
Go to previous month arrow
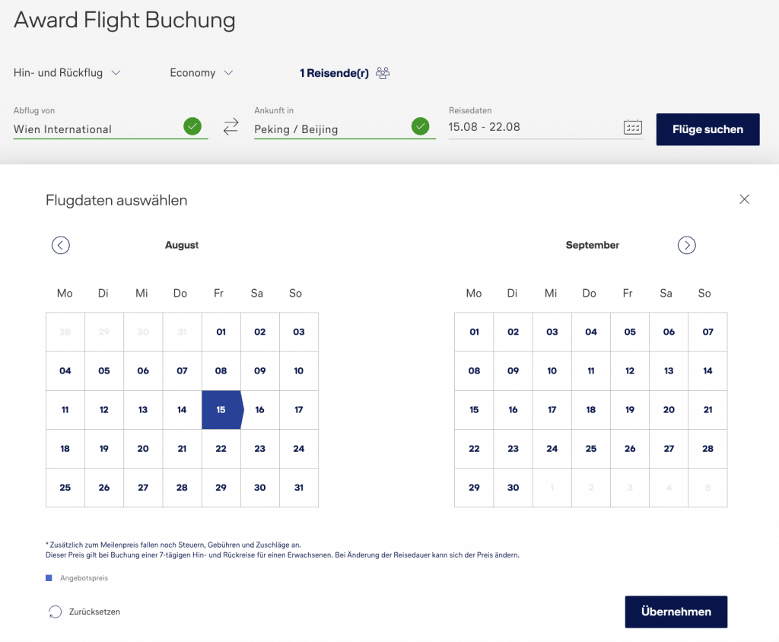click(61, 245)
